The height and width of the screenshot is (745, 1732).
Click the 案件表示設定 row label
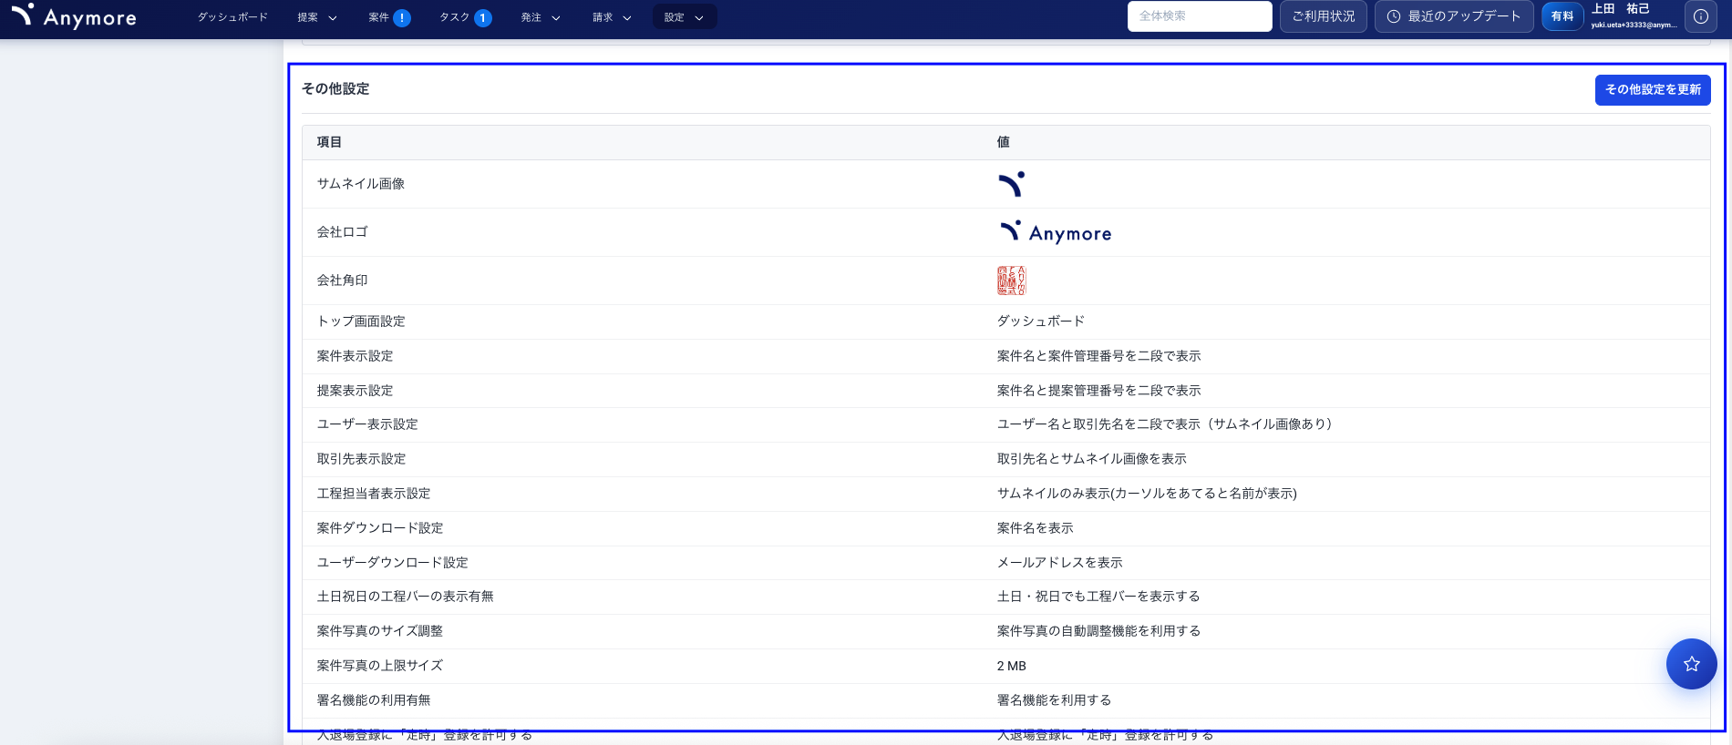355,356
